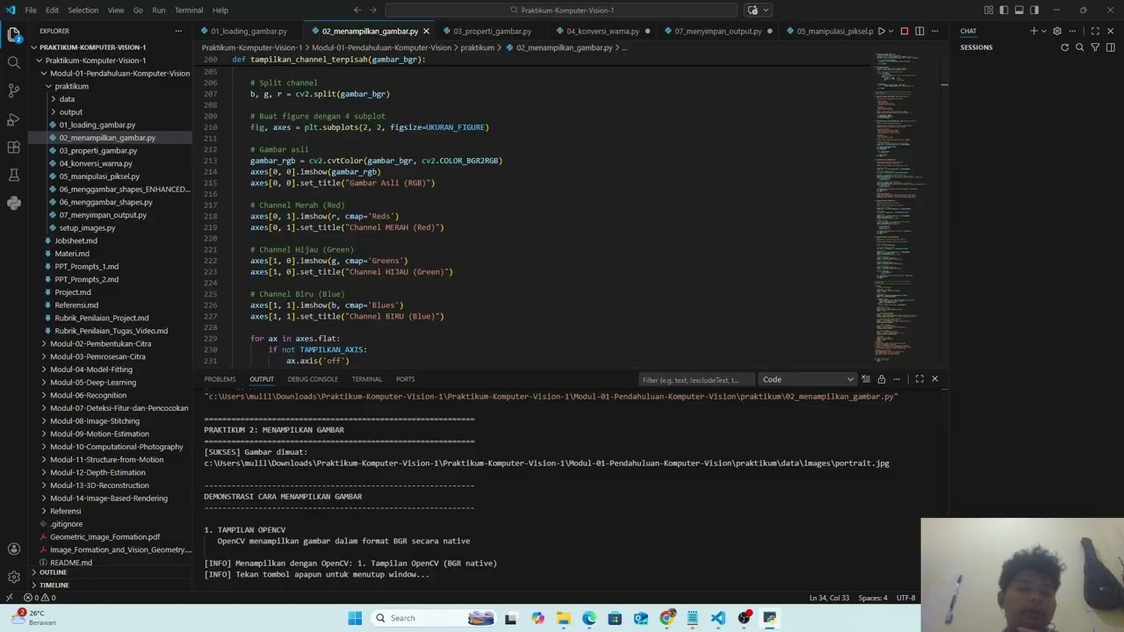Open the output channel Code dropdown
This screenshot has width=1124, height=632.
tap(808, 379)
